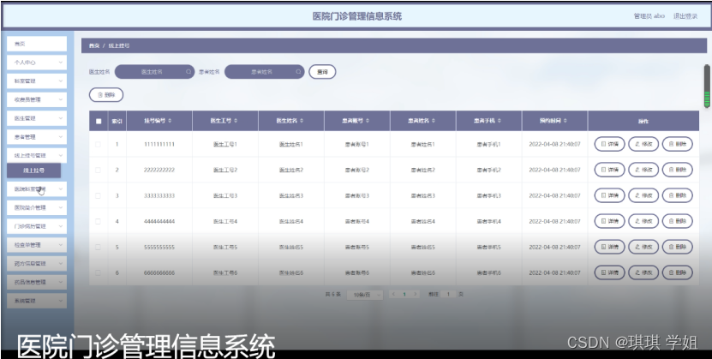Click the vertical scrollbar on right edge
Image resolution: width=712 pixels, height=359 pixels.
pyautogui.click(x=707, y=87)
